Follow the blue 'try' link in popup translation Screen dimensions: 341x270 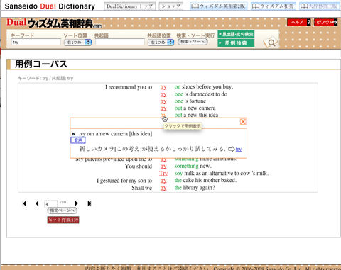click(x=239, y=149)
